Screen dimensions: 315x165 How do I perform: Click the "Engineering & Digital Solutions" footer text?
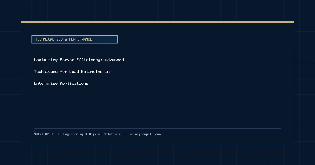click(92, 134)
